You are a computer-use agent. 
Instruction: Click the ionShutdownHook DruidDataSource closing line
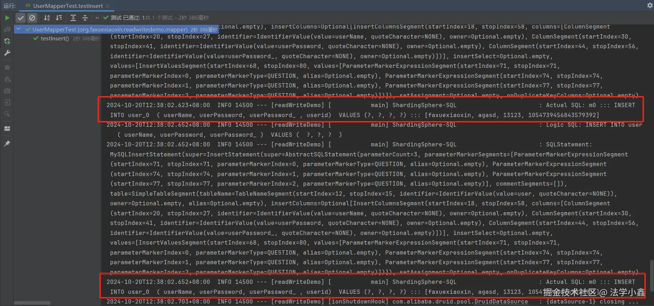[x=372, y=302]
